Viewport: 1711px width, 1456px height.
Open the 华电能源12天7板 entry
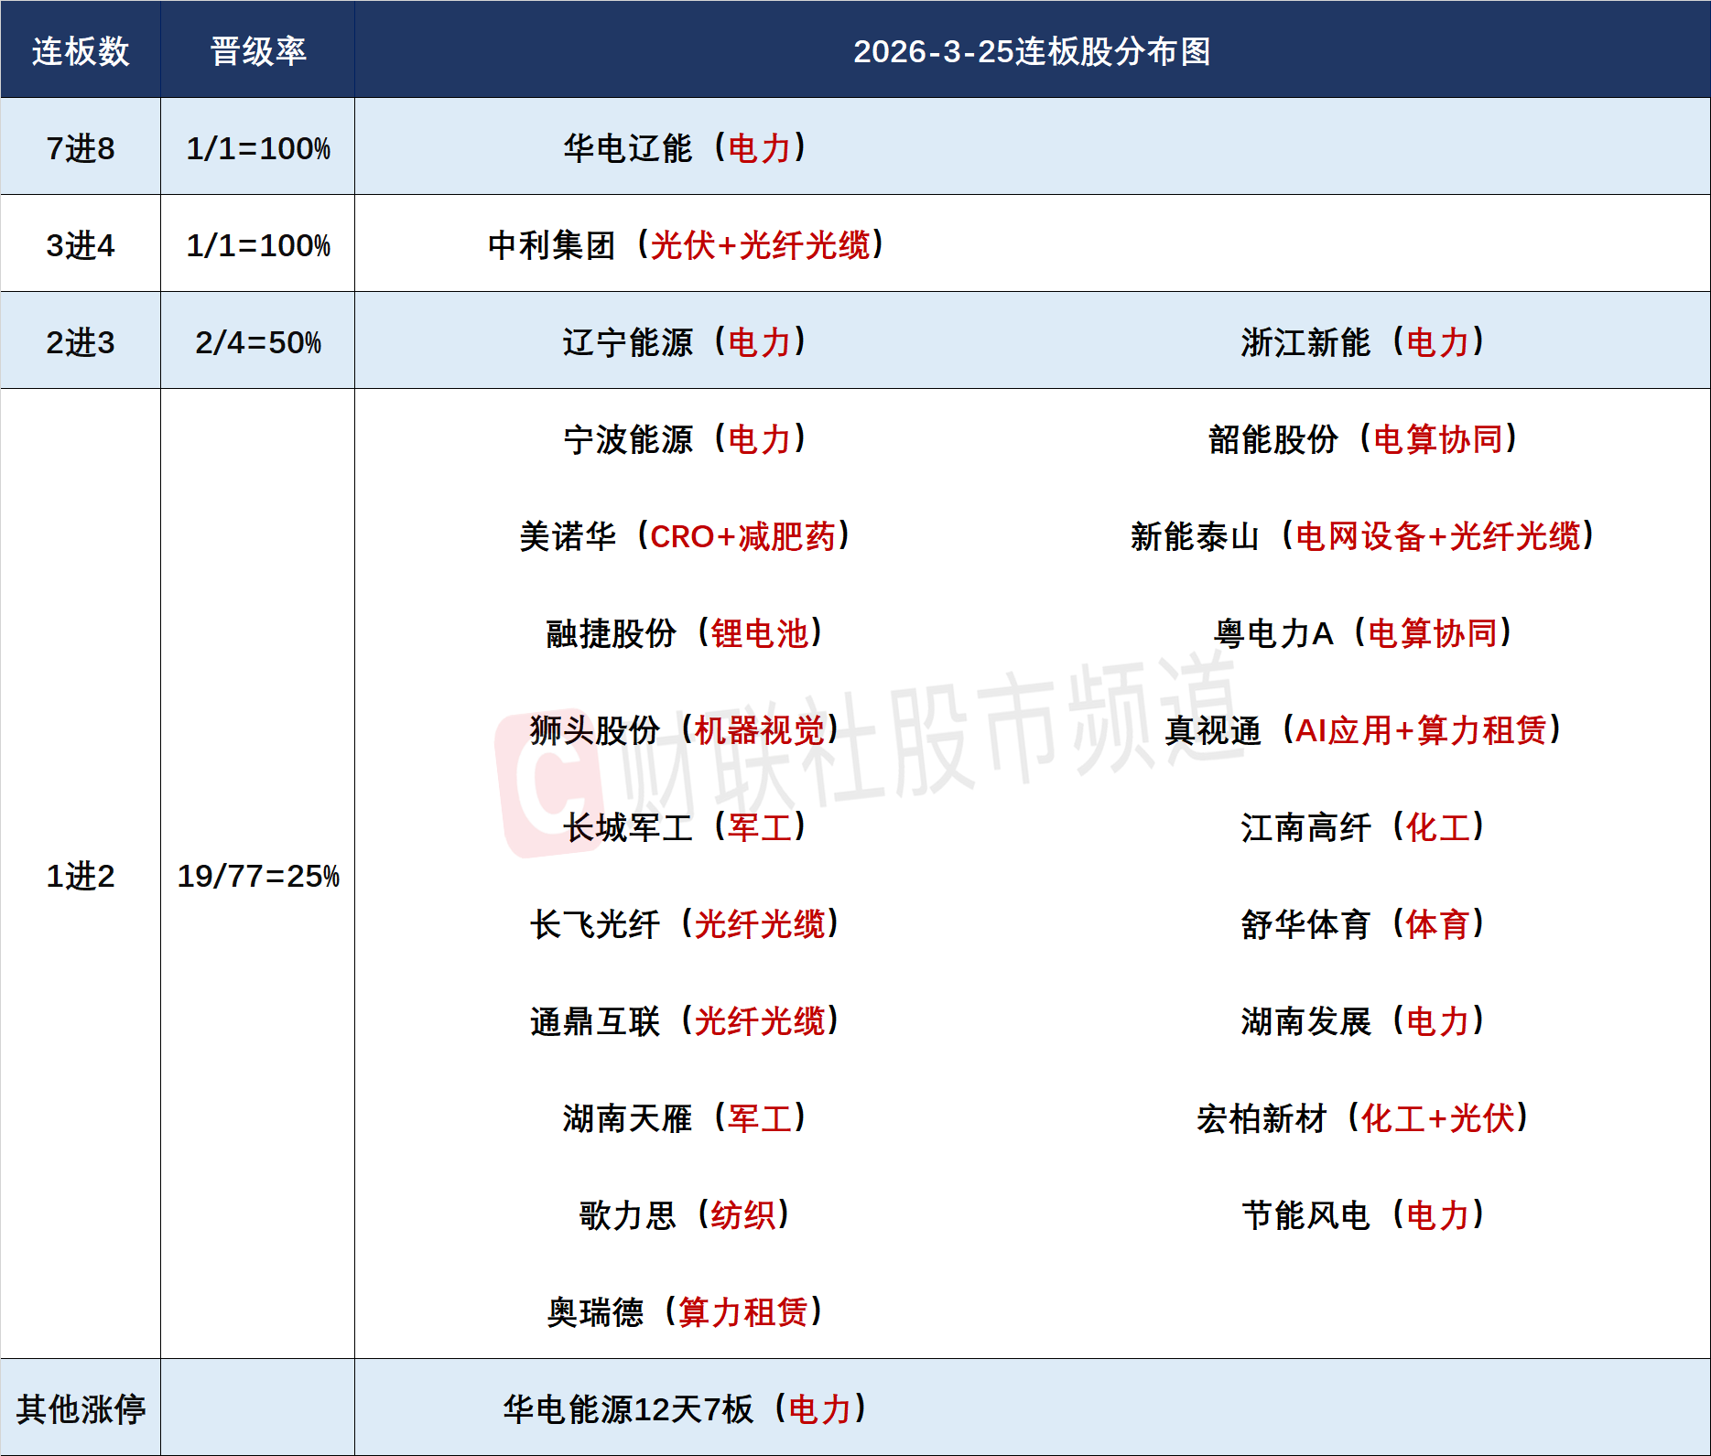click(x=685, y=1409)
